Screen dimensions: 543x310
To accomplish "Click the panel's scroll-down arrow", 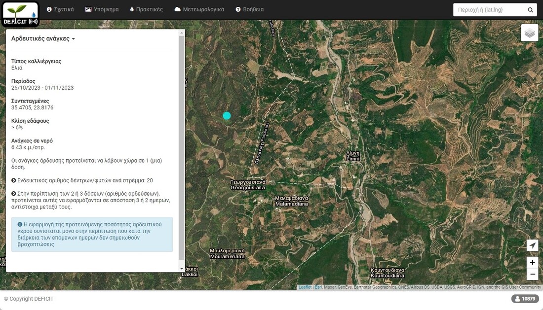I will 182,269.
